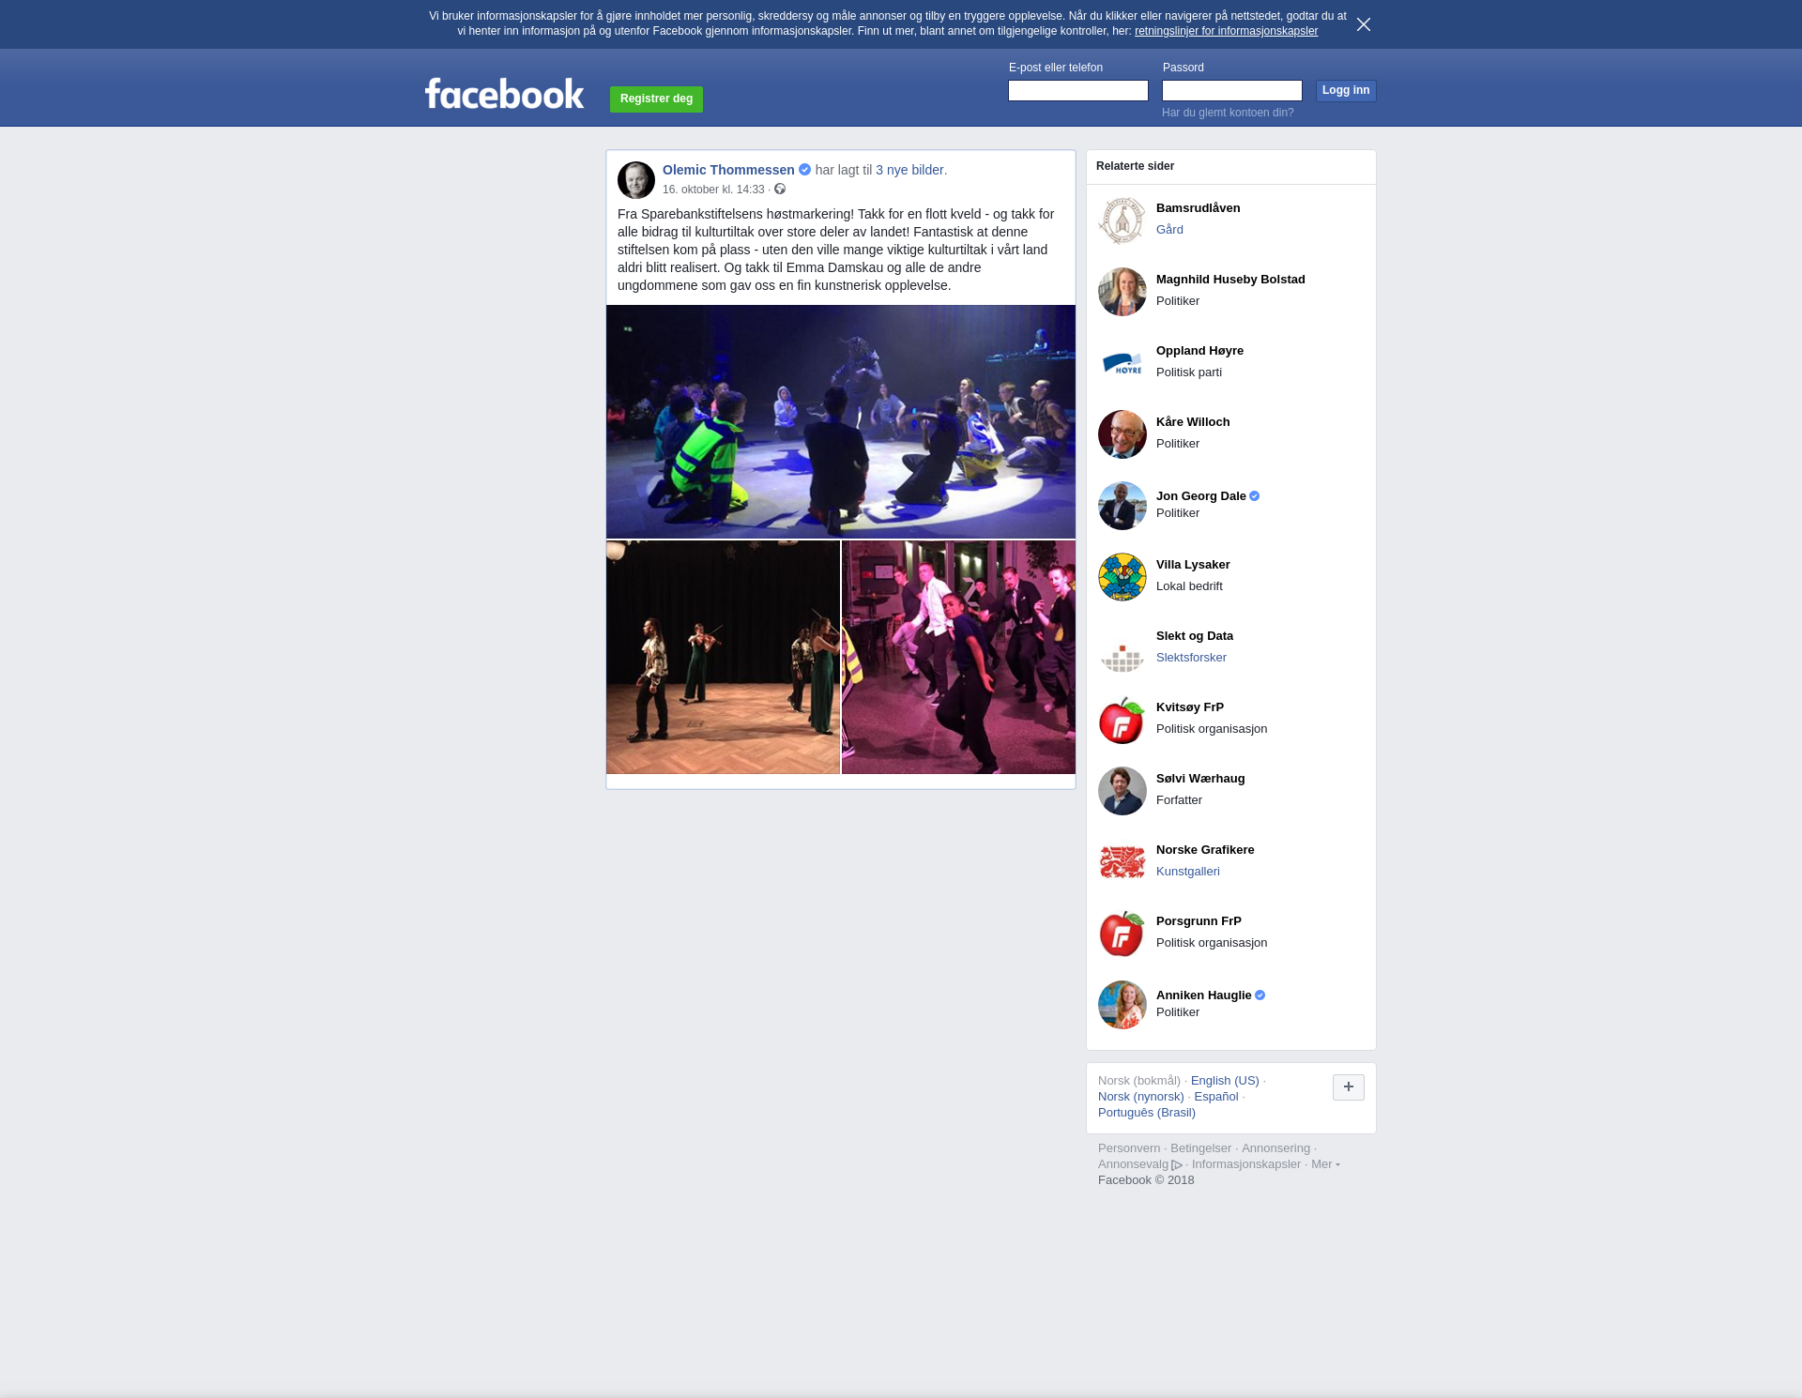Open Norske Grafikere page name
1802x1398 pixels.
coord(1205,850)
